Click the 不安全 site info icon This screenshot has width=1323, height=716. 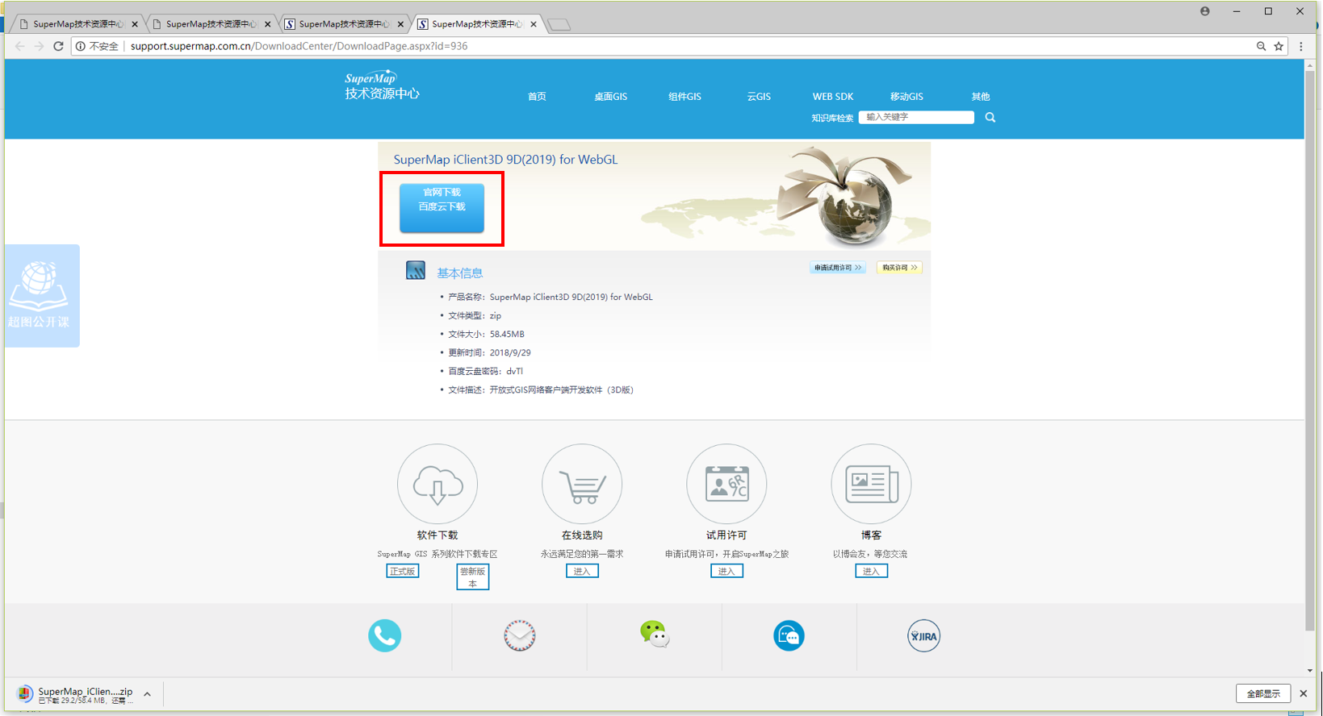(81, 46)
